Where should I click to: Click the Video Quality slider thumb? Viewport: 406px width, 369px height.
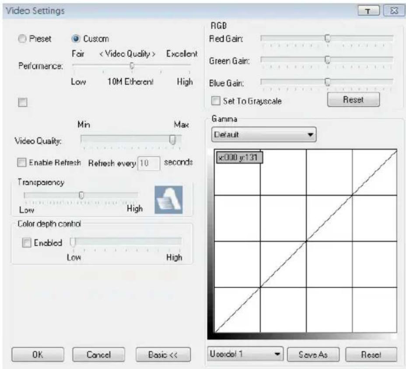click(172, 140)
